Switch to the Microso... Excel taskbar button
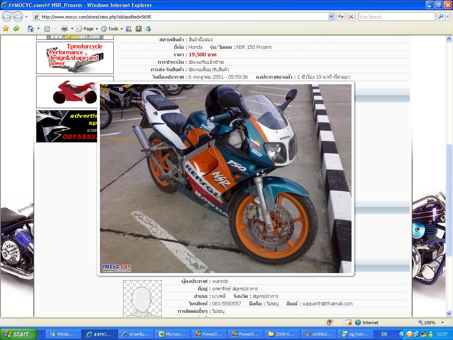453x340 pixels. [x=173, y=334]
